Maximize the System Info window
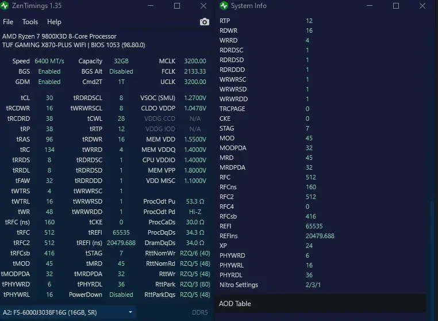 tap(396, 6)
